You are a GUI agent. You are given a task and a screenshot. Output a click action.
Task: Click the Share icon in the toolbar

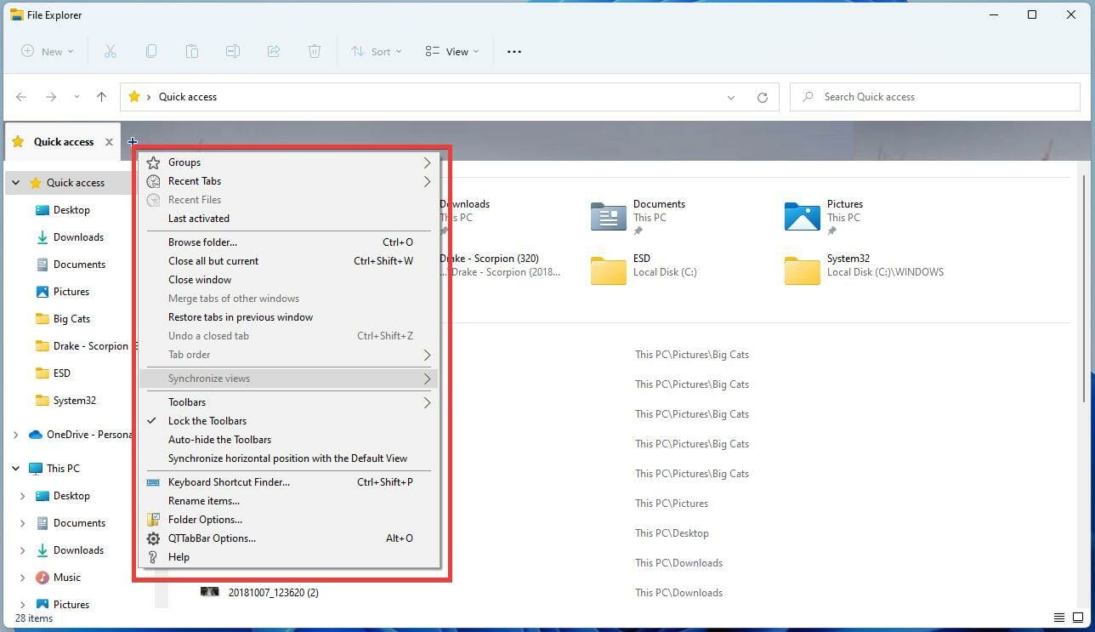tap(274, 51)
